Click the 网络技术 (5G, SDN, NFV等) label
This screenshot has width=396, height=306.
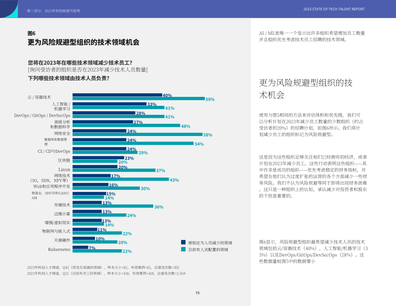click(49, 178)
